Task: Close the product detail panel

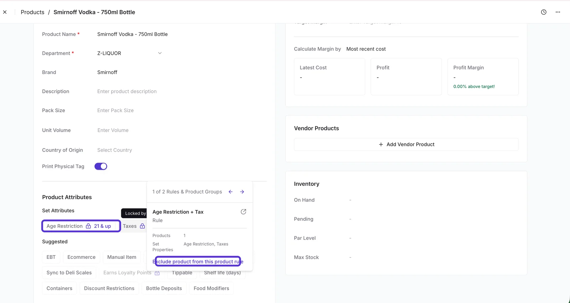Action: pos(5,12)
